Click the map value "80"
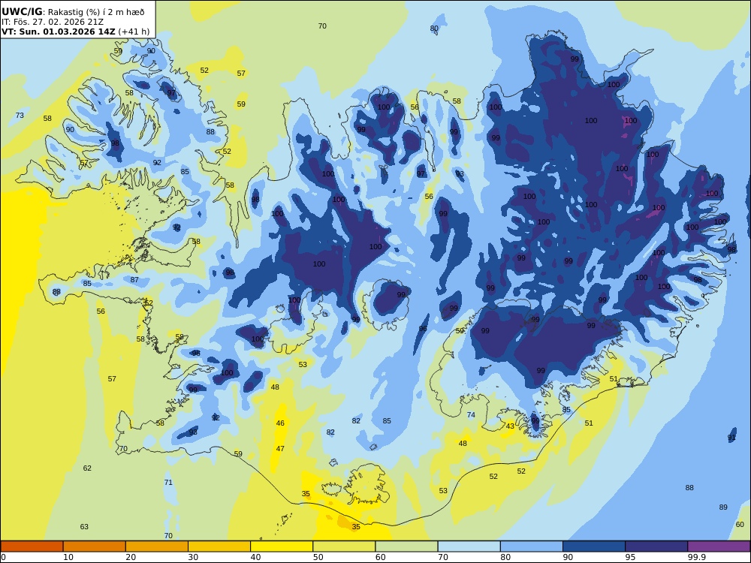 pyautogui.click(x=434, y=29)
